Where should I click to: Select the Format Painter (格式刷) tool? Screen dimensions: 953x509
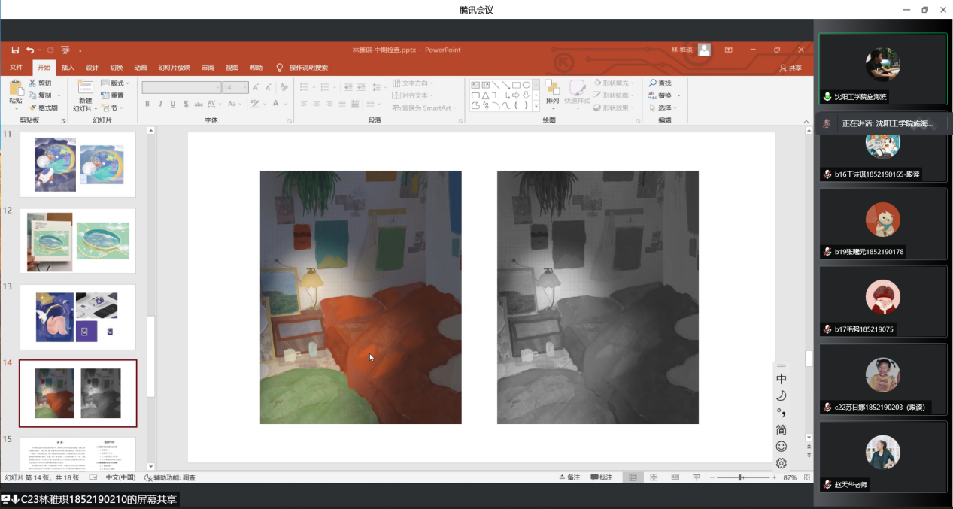click(43, 108)
